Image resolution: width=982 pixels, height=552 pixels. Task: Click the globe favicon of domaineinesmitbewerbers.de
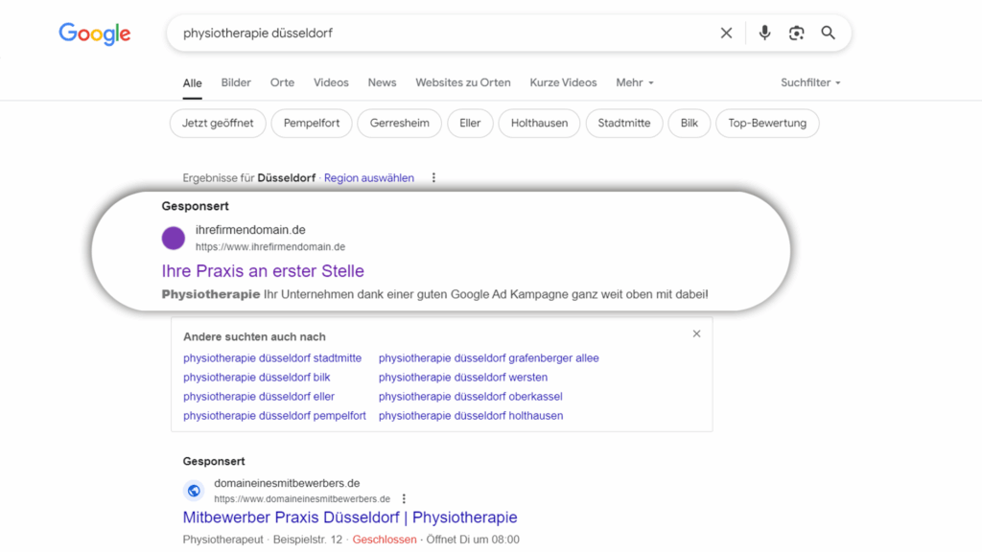(194, 491)
